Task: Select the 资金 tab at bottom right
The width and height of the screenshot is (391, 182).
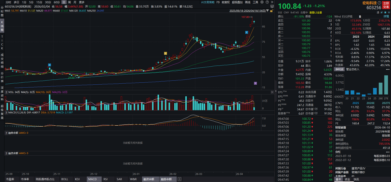Action: pos(347,179)
